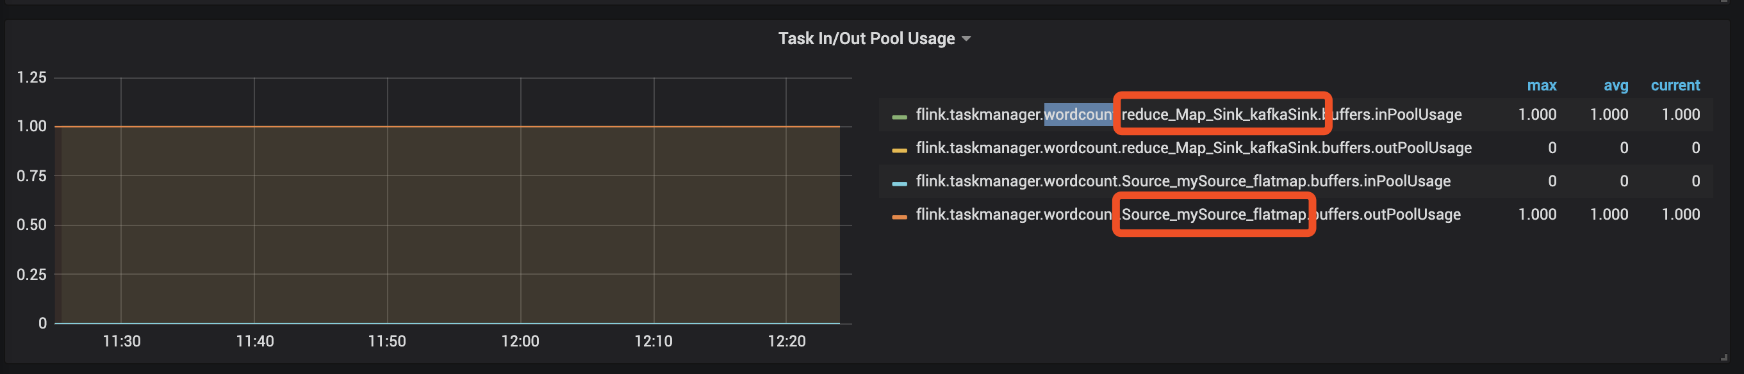This screenshot has width=1744, height=374.
Task: Click current value of Source_mySource_flatmap outPoolUsage row
Action: 1681,215
